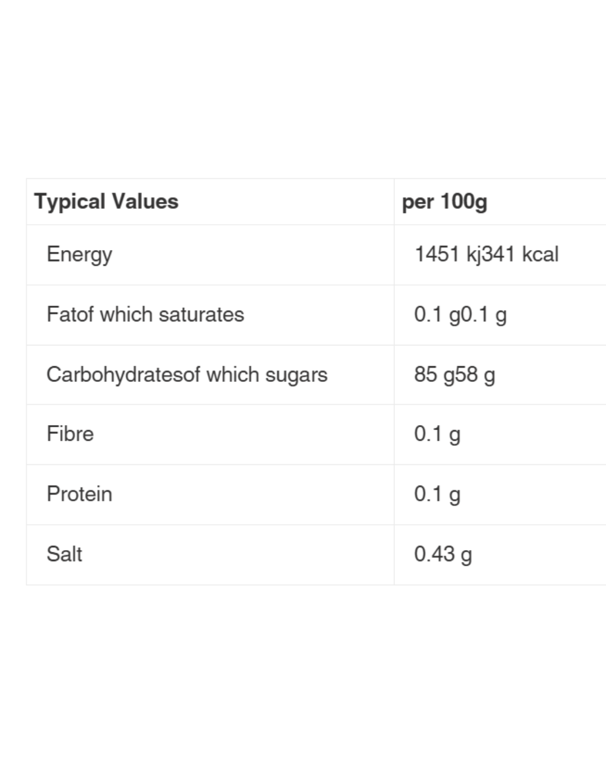Viewport: 606px width, 757px height.
Task: Select the Salt row label
Action: [65, 554]
